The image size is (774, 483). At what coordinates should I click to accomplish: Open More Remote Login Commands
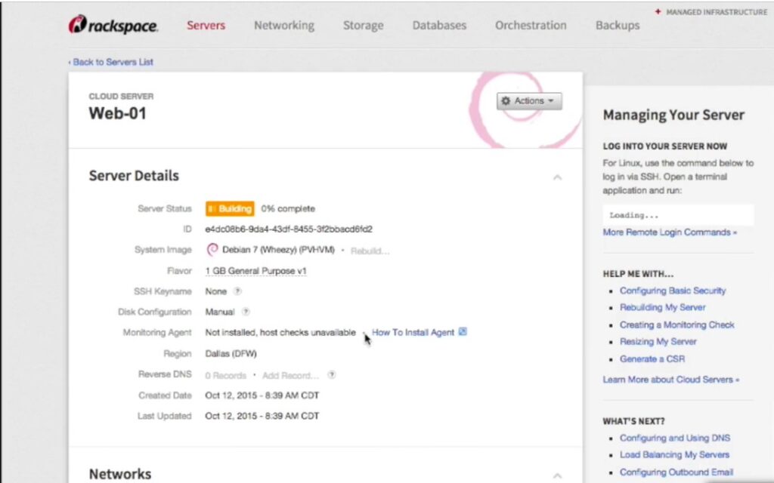670,232
